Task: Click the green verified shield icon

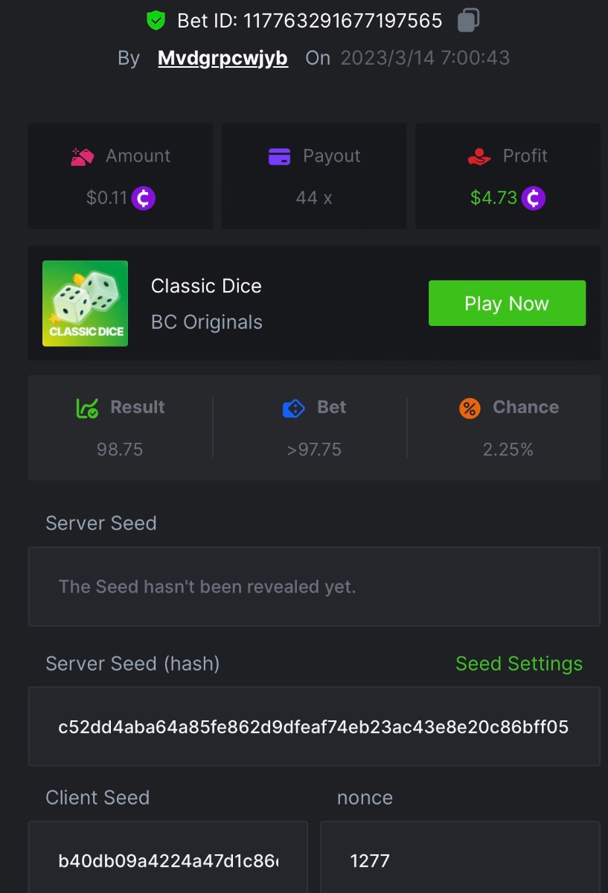Action: coord(156,21)
